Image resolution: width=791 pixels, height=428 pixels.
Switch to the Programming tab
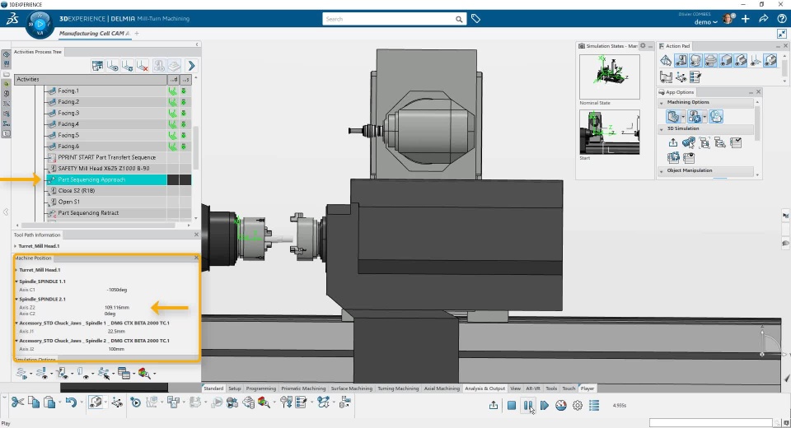(261, 388)
